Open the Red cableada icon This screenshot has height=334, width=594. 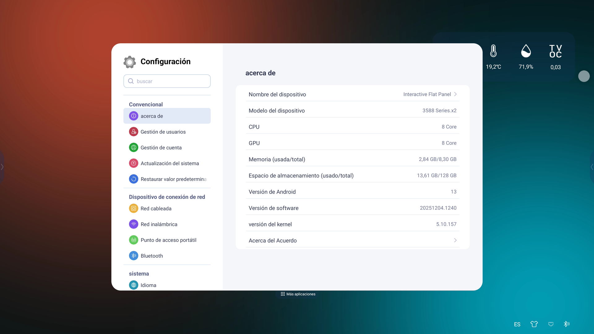[134, 208]
